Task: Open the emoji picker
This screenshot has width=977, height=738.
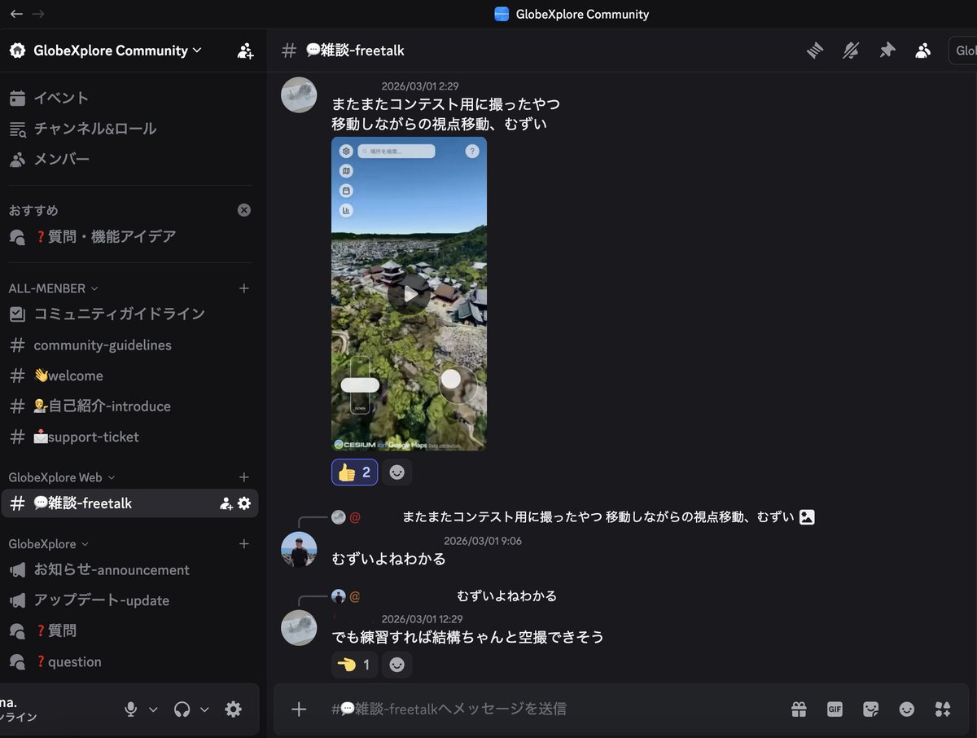Action: coord(907,709)
